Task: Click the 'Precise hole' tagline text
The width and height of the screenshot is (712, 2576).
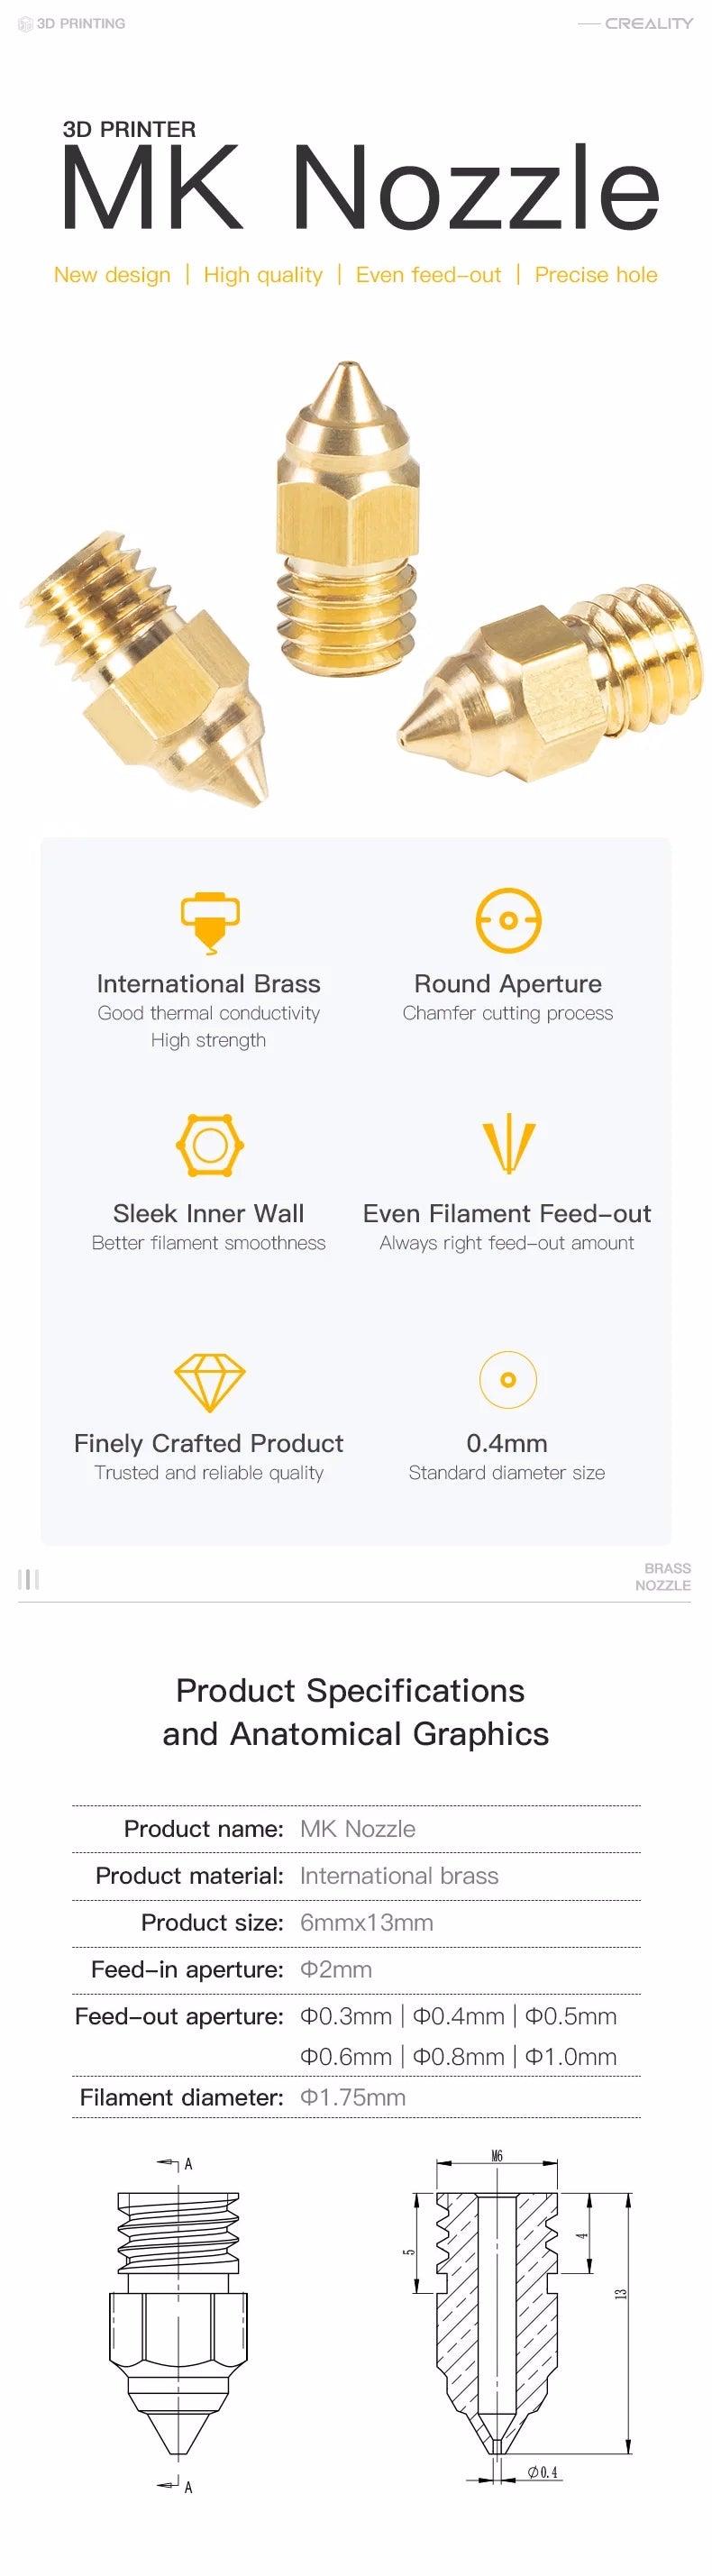Action: (596, 275)
